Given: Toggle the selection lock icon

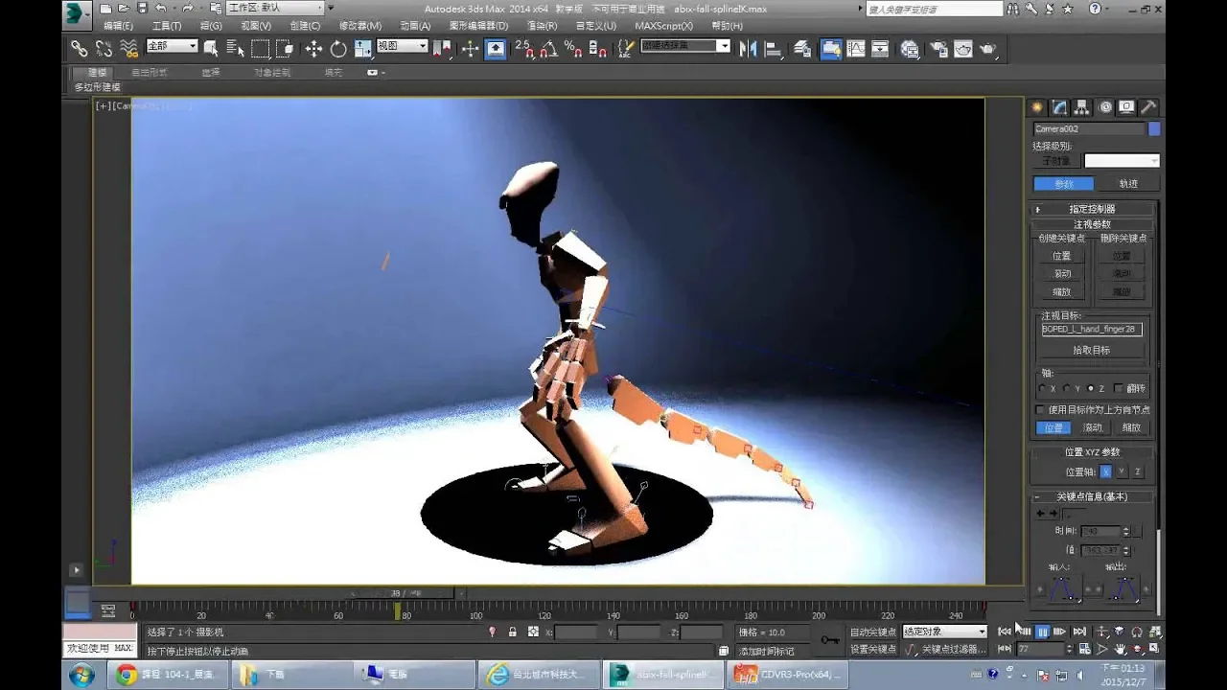Looking at the screenshot, I should click(x=512, y=632).
